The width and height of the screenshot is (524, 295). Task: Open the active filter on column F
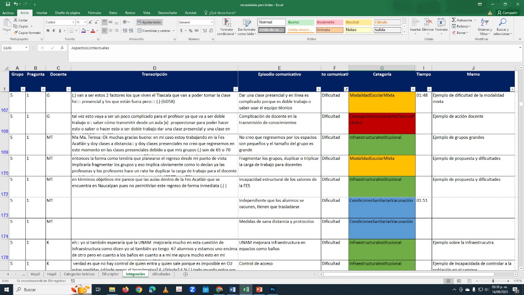[x=346, y=89]
